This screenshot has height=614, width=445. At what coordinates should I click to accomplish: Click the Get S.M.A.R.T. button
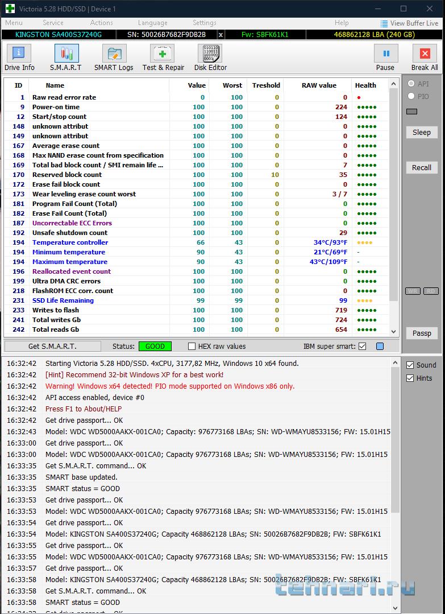click(52, 346)
